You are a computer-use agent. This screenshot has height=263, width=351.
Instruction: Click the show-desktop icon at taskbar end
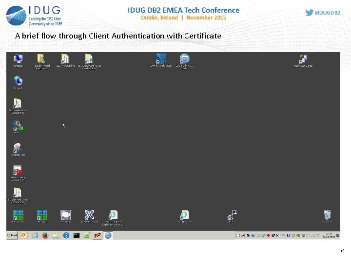[338, 235]
